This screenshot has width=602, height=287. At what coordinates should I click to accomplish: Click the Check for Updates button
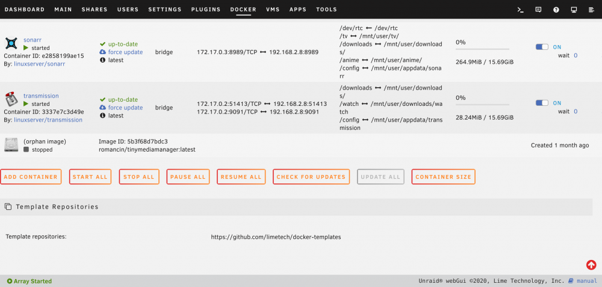point(311,177)
